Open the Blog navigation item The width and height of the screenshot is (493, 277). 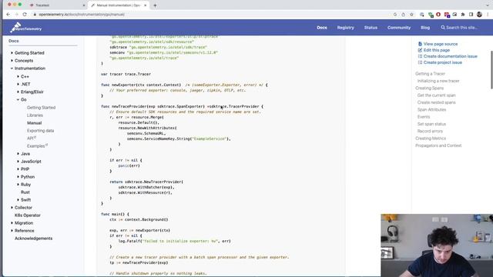(425, 28)
